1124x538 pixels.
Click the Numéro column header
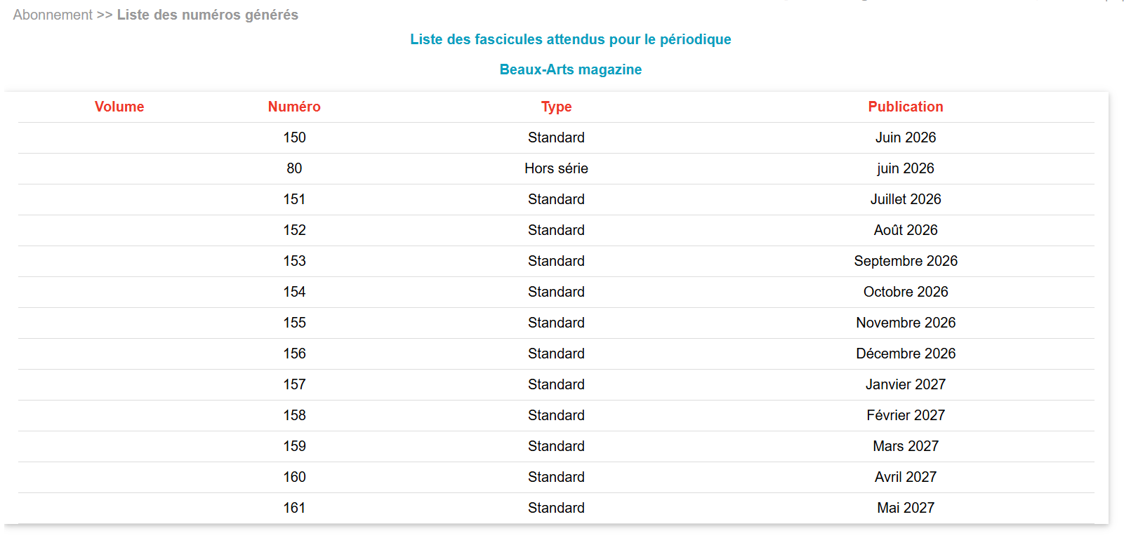coord(294,107)
